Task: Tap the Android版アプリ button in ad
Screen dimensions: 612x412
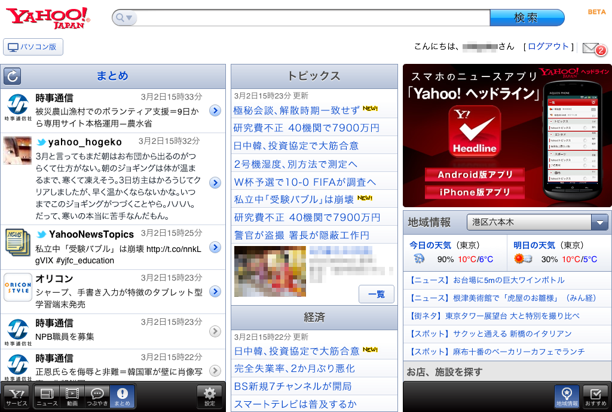Action: [475, 174]
